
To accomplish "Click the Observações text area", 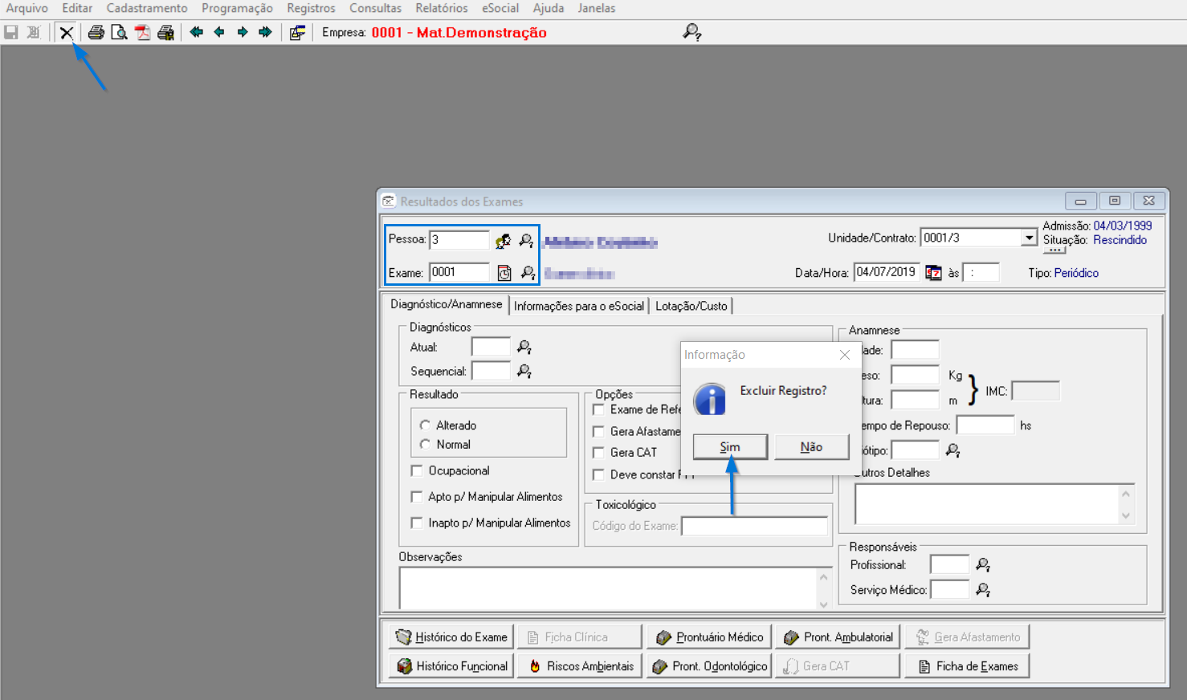I will (608, 588).
